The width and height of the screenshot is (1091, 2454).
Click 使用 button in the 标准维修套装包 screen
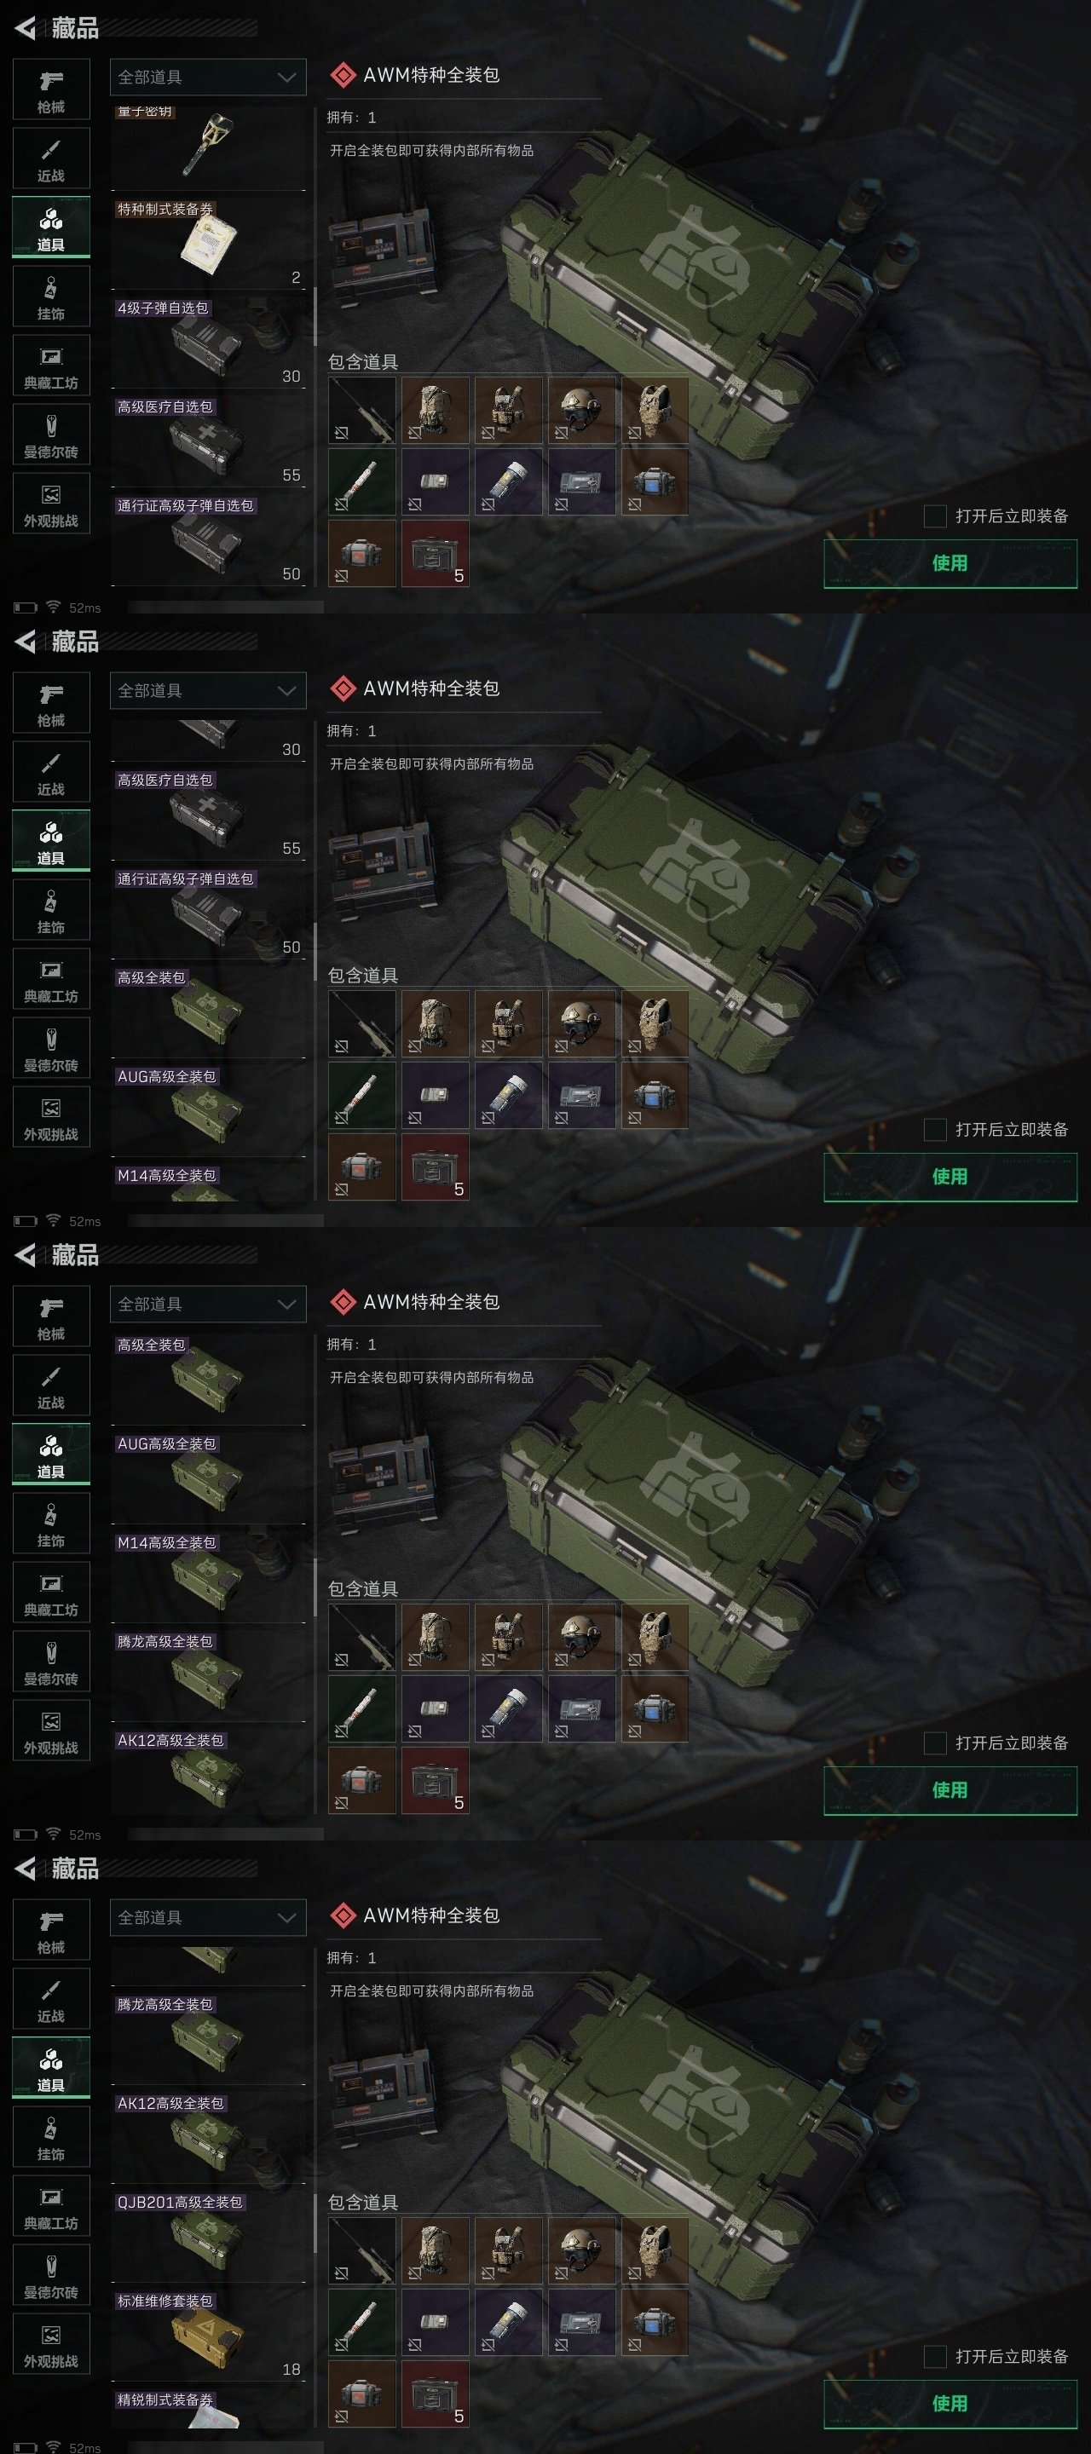click(950, 2404)
